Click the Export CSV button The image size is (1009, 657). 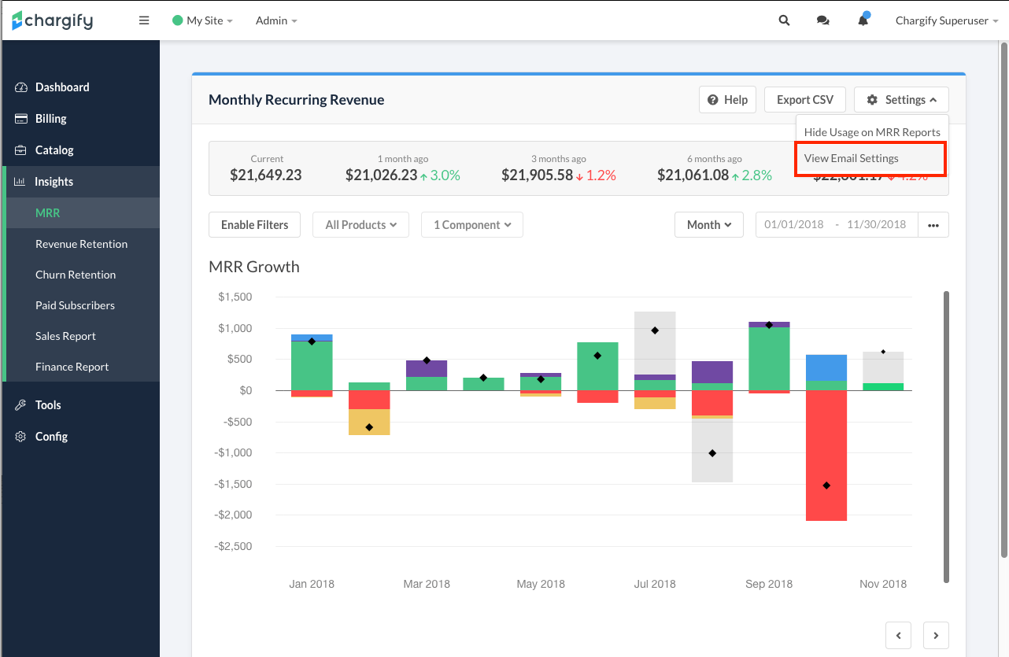(x=804, y=100)
